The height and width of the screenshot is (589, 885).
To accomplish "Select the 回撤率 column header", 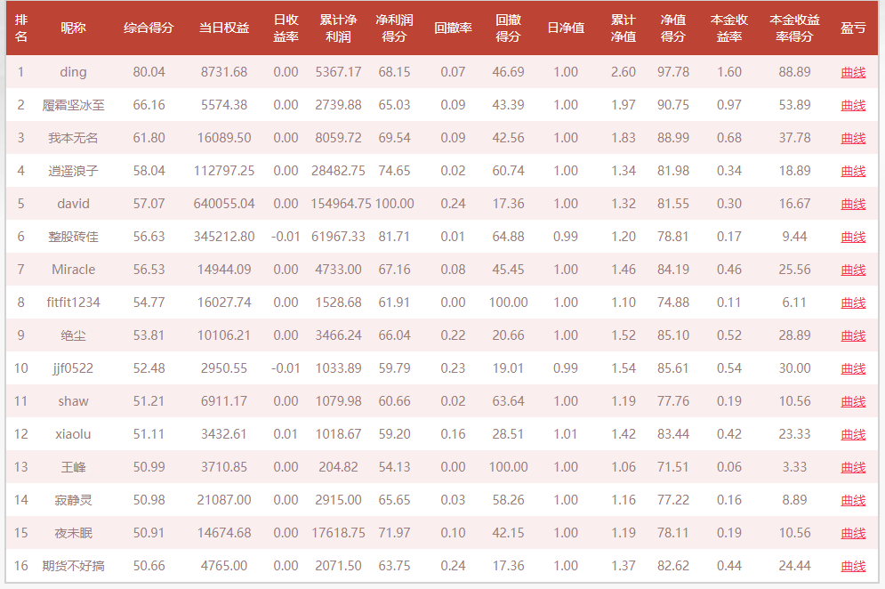I will [453, 28].
